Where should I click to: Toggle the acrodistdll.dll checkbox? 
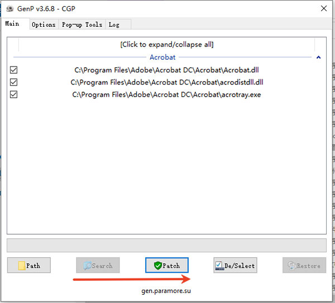point(14,82)
